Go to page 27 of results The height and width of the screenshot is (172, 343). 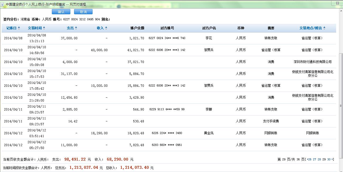pyautogui.click(x=314, y=159)
